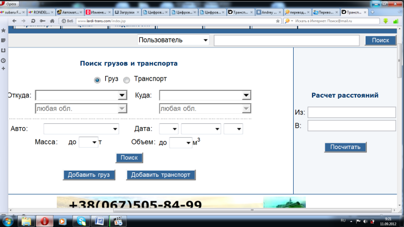Click the Посчитать button
404x227 pixels.
[x=345, y=147]
